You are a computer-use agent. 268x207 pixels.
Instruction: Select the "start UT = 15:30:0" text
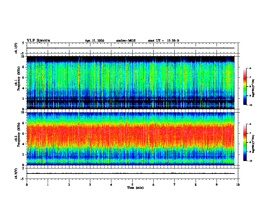click(x=163, y=41)
